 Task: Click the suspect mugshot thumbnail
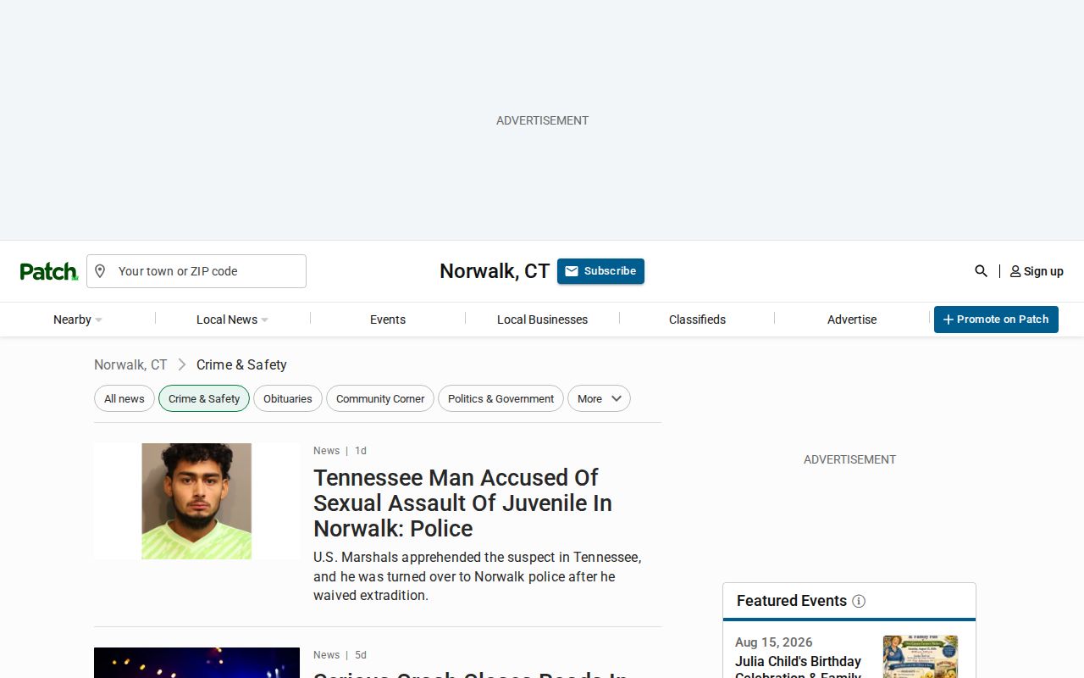pyautogui.click(x=196, y=501)
